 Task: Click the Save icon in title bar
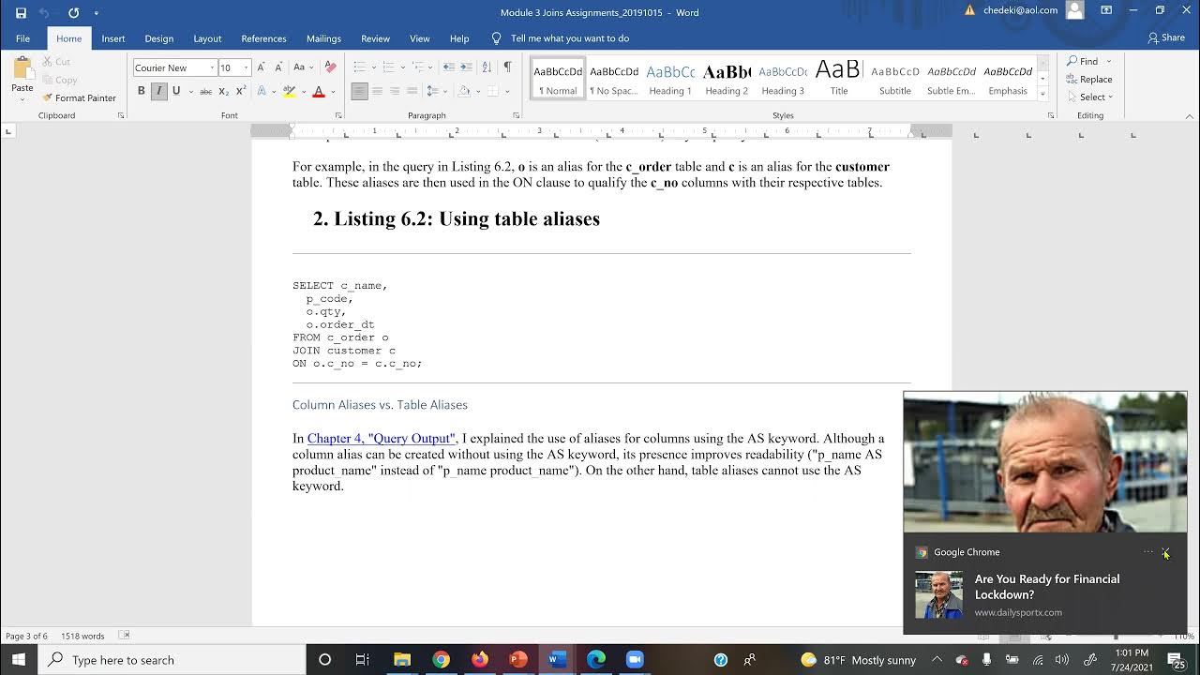[21, 13]
